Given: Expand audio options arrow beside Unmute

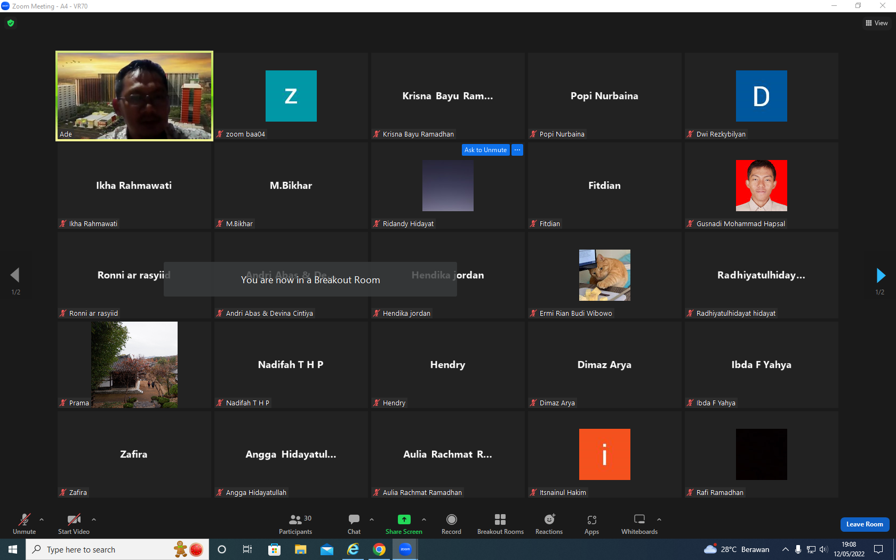Looking at the screenshot, I should (x=42, y=519).
